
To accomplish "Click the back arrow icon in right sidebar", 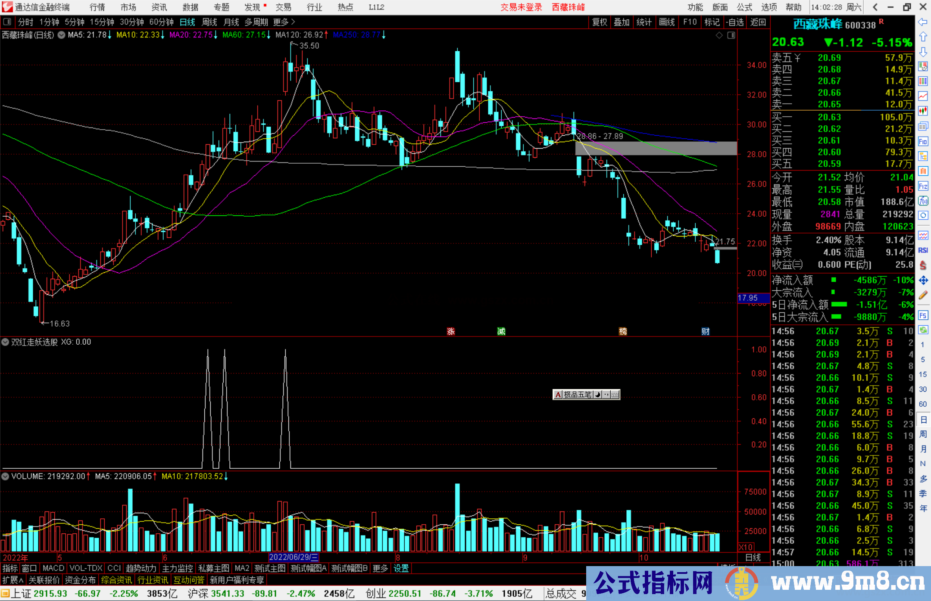I will [923, 22].
